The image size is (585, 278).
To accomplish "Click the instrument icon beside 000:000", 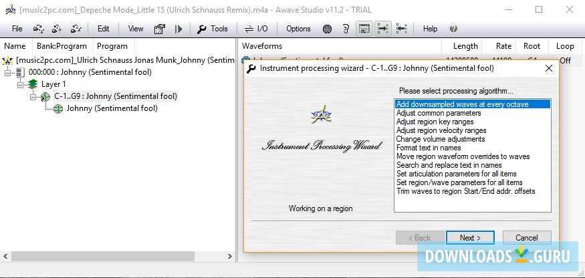I will pos(20,72).
